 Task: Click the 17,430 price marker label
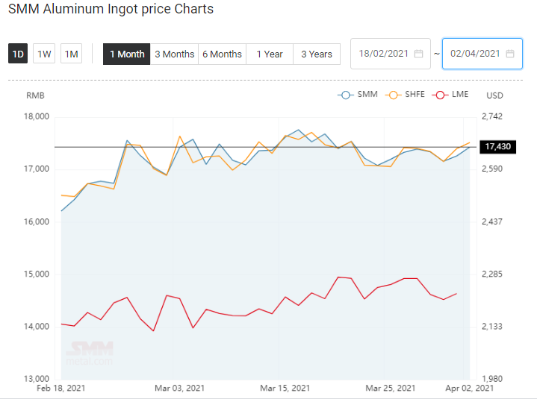(497, 147)
